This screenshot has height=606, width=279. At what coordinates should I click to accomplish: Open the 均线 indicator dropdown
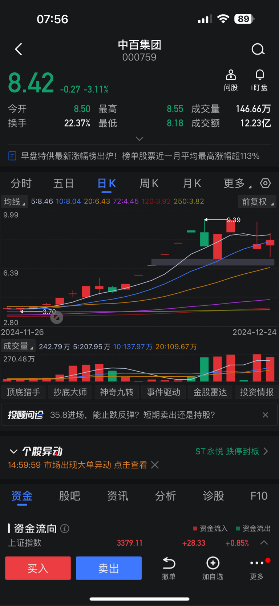pyautogui.click(x=15, y=201)
